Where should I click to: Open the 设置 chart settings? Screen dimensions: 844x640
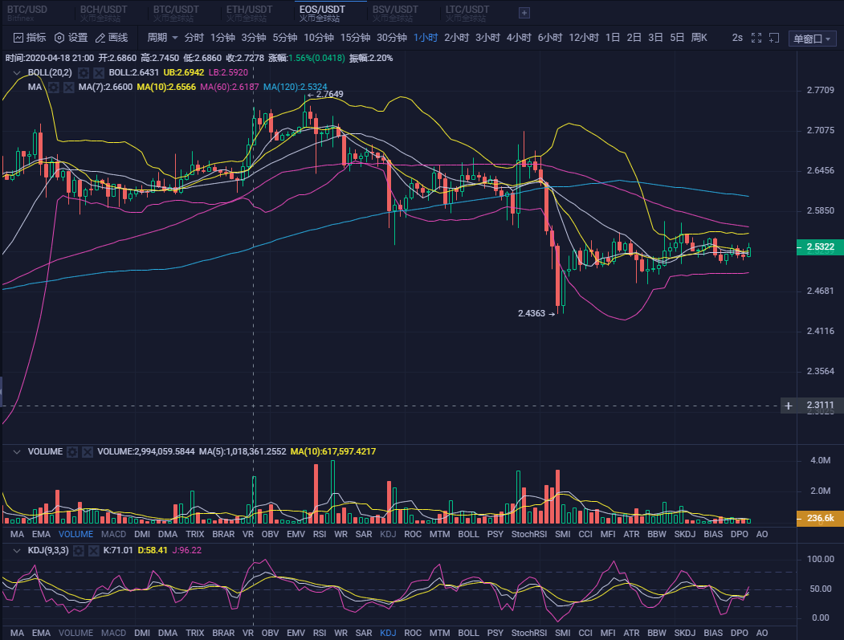(71, 38)
